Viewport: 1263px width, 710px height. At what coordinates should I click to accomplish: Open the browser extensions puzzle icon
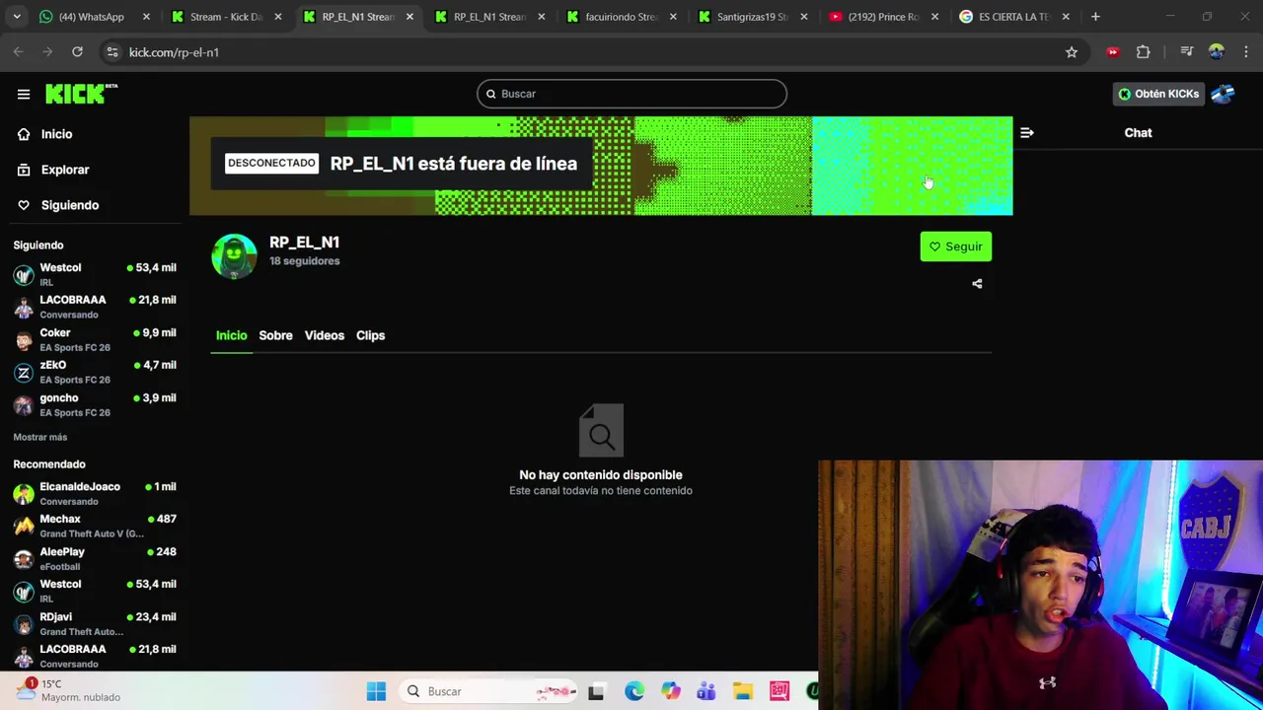click(1144, 52)
